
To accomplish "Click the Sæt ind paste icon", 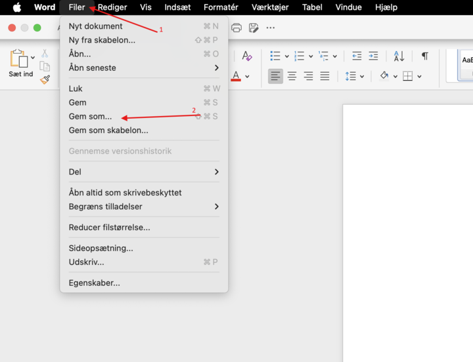I will [18, 59].
